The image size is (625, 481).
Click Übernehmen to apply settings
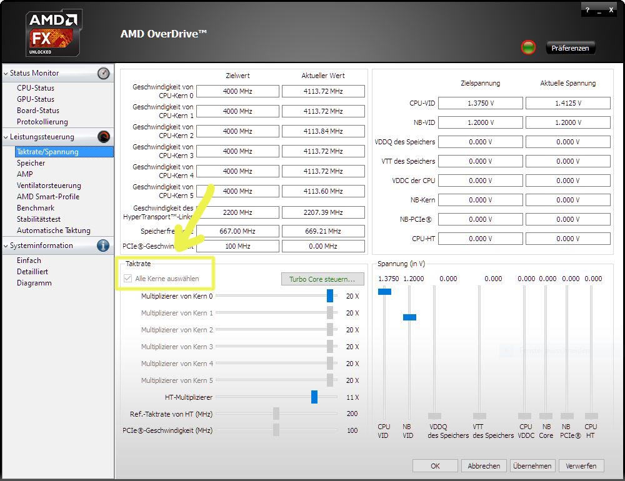532,466
